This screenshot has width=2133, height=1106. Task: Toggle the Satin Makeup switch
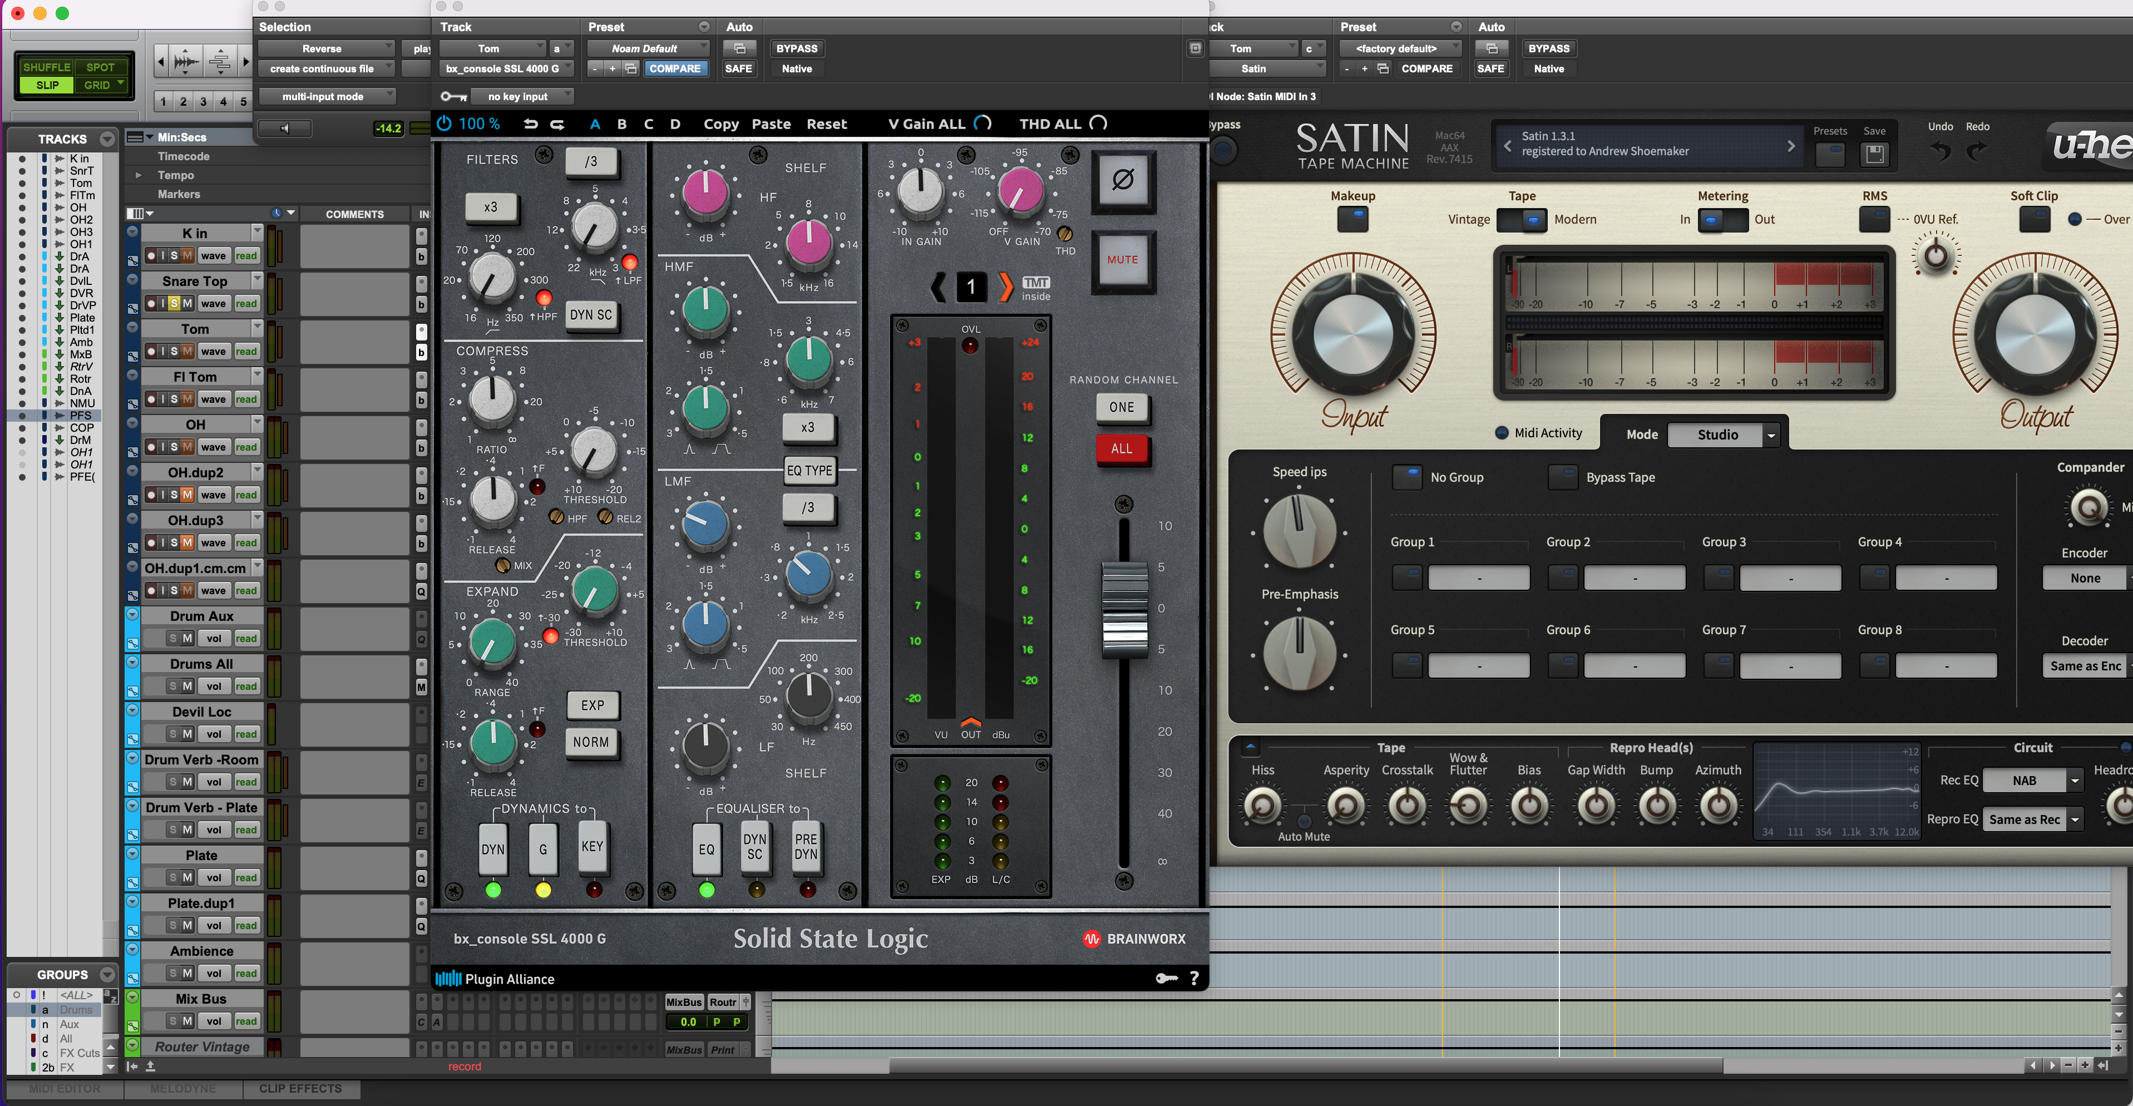pyautogui.click(x=1352, y=219)
